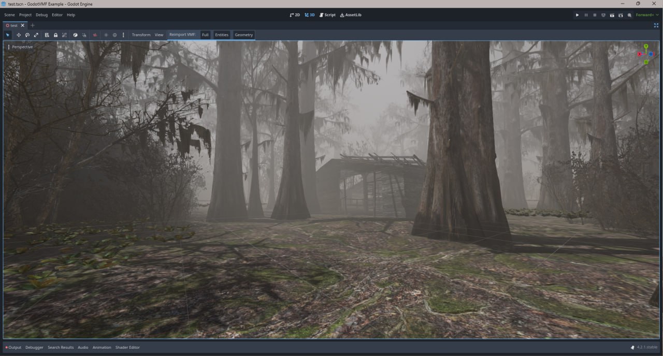Enable Movie Maker mode icon

click(x=629, y=15)
